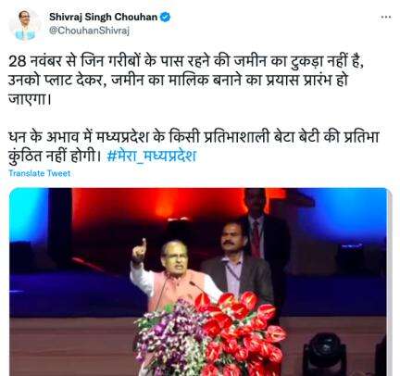The width and height of the screenshot is (400, 376).
Task: Select the word "जाएगा।" in the tweet
Action: point(30,99)
